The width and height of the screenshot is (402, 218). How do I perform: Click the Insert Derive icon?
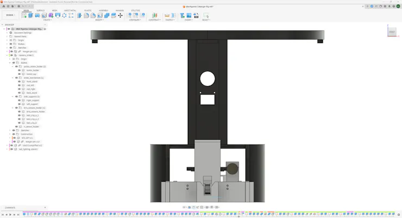[x=183, y=16]
